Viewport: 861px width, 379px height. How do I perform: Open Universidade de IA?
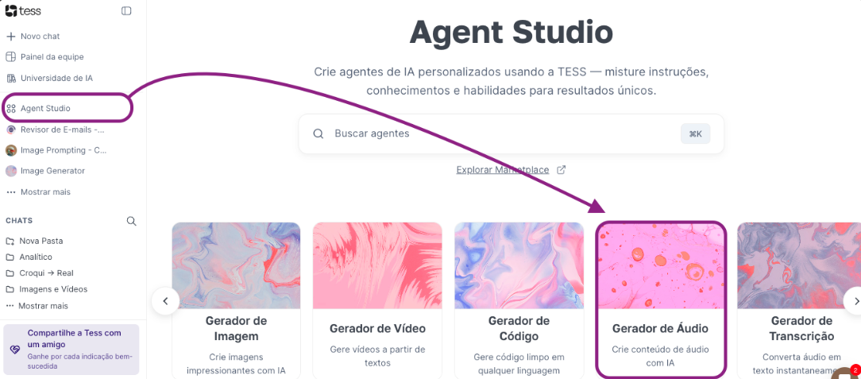[x=49, y=78]
